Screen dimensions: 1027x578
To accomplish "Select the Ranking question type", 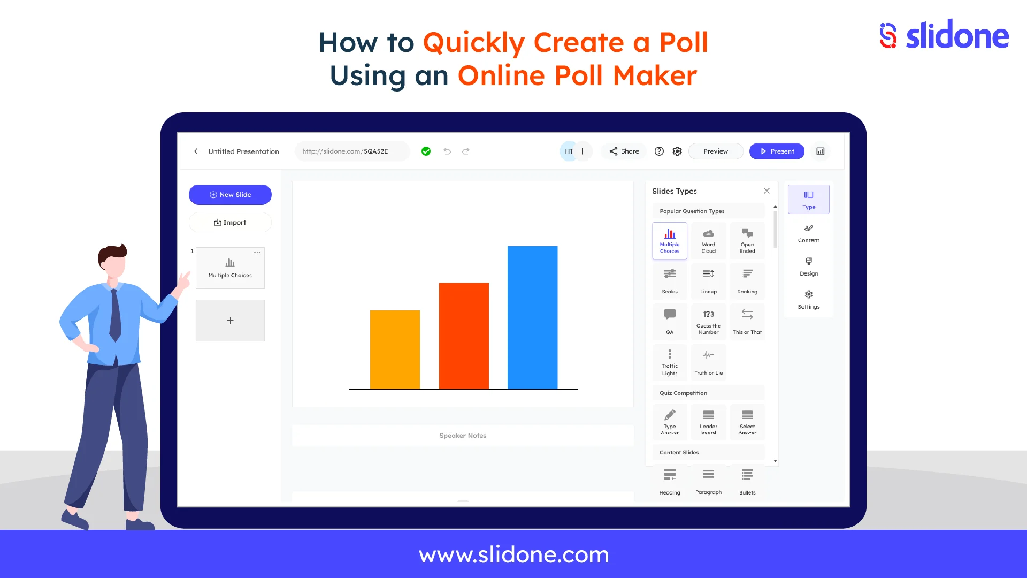I will [x=747, y=280].
